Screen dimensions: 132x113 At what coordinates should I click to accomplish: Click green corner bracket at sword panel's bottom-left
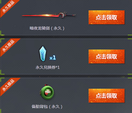click(x=2, y=33)
